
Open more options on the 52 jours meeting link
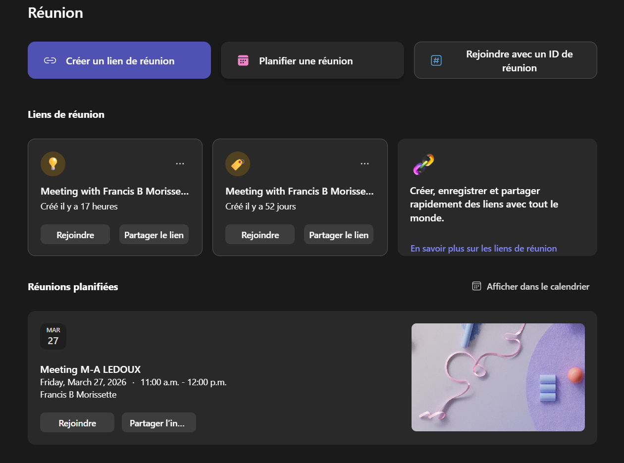click(x=364, y=164)
